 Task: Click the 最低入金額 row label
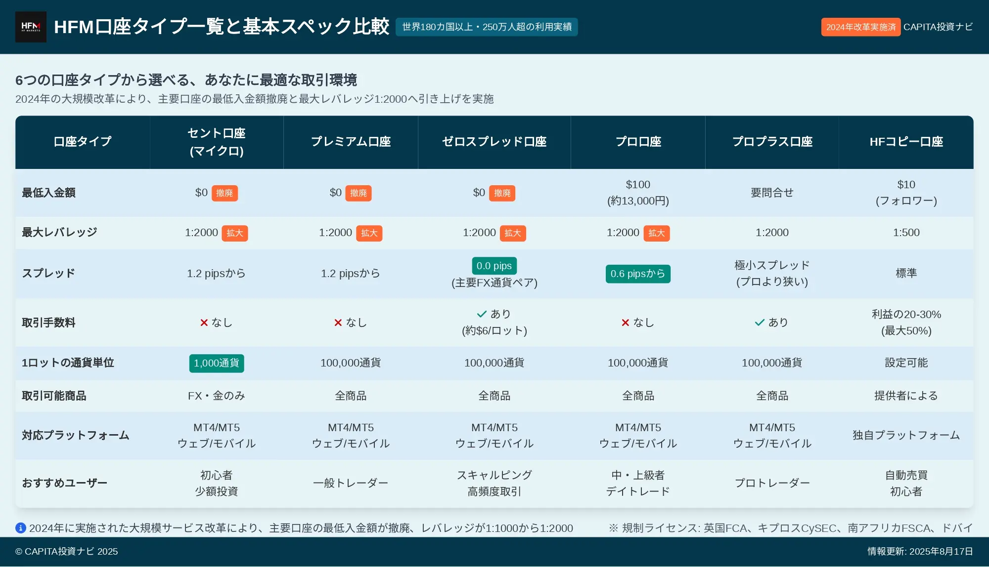(48, 193)
